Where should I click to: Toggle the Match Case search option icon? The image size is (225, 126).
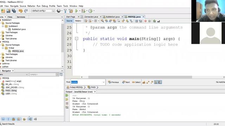144,82
